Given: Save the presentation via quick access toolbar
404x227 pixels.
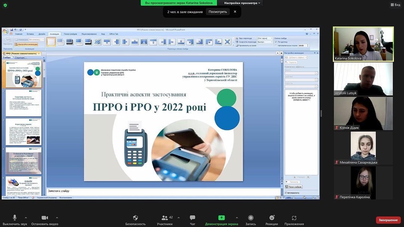Looking at the screenshot, I should pos(12,30).
